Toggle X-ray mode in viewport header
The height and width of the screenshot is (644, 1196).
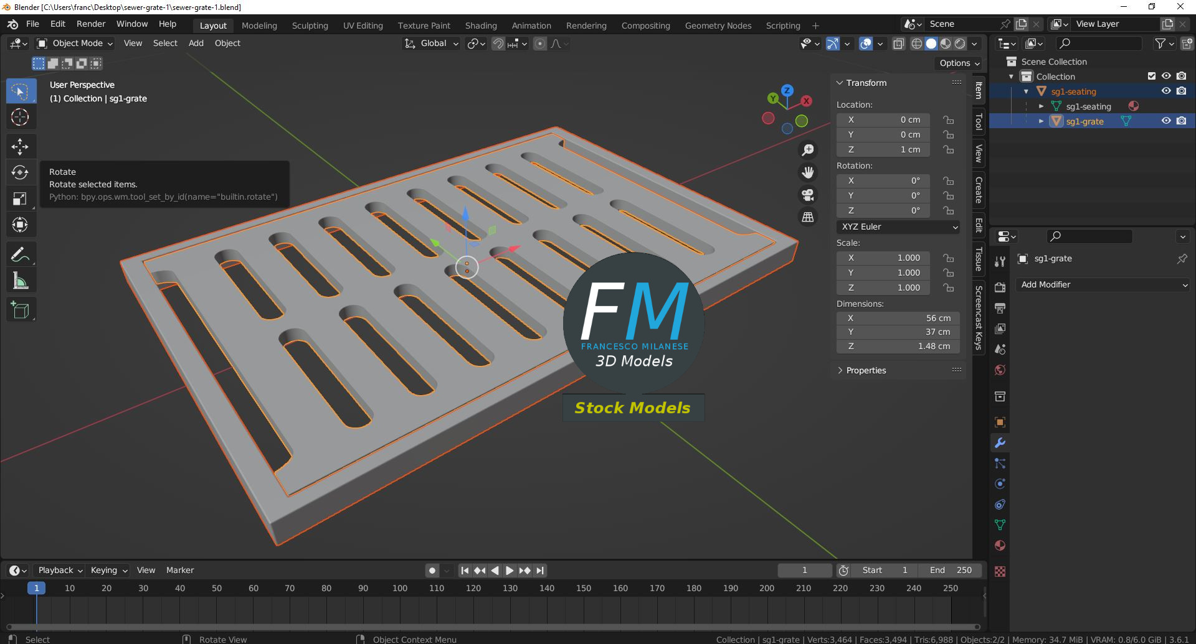coord(898,44)
